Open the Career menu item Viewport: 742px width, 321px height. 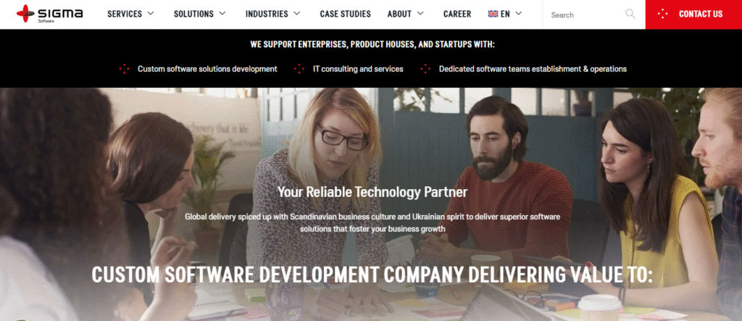click(457, 14)
